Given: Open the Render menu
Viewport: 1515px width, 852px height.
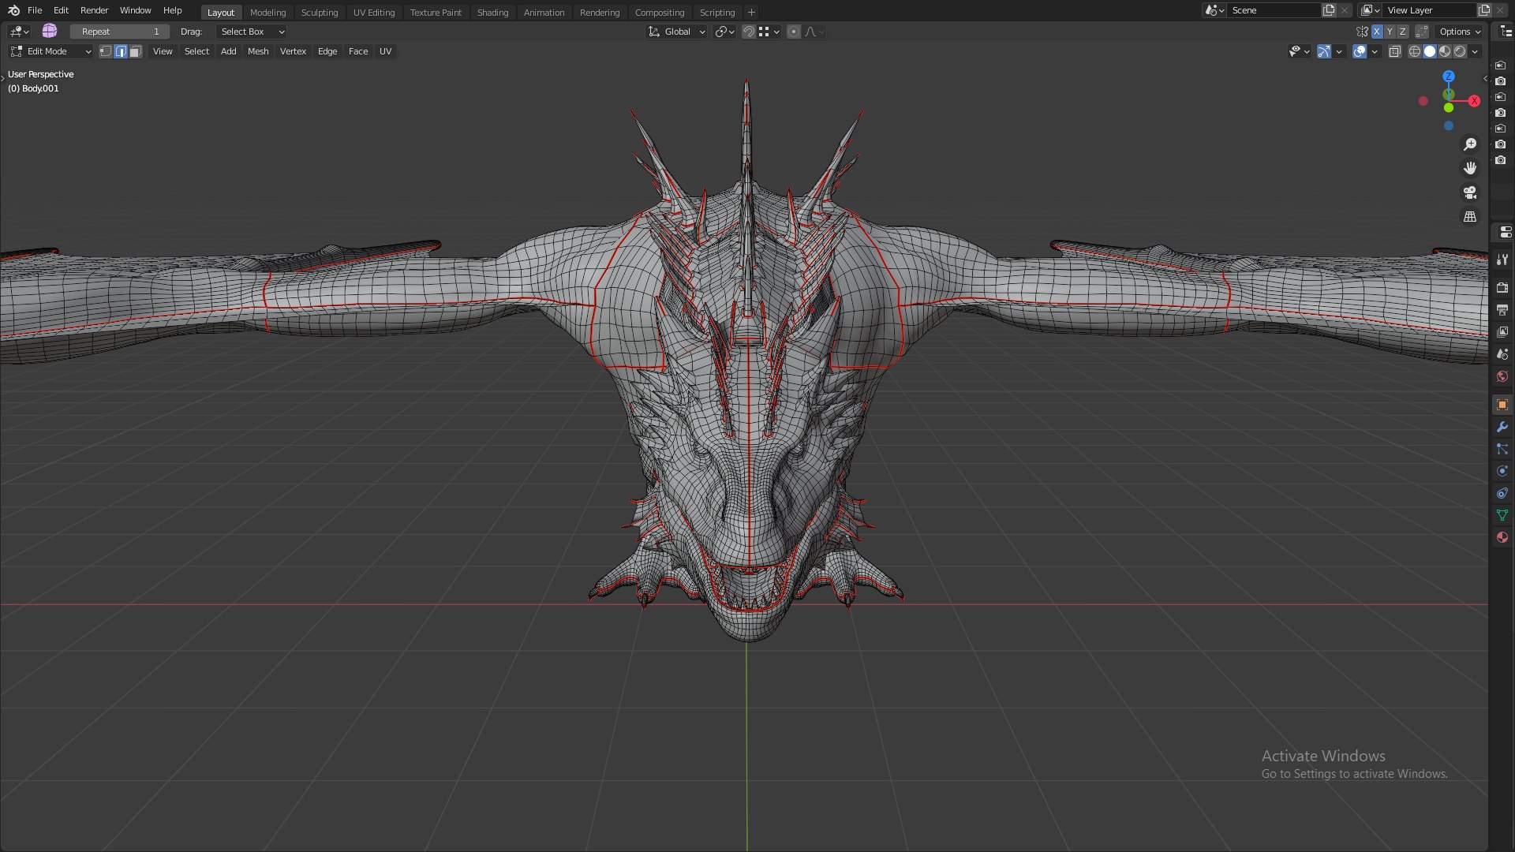Looking at the screenshot, I should coord(94,10).
